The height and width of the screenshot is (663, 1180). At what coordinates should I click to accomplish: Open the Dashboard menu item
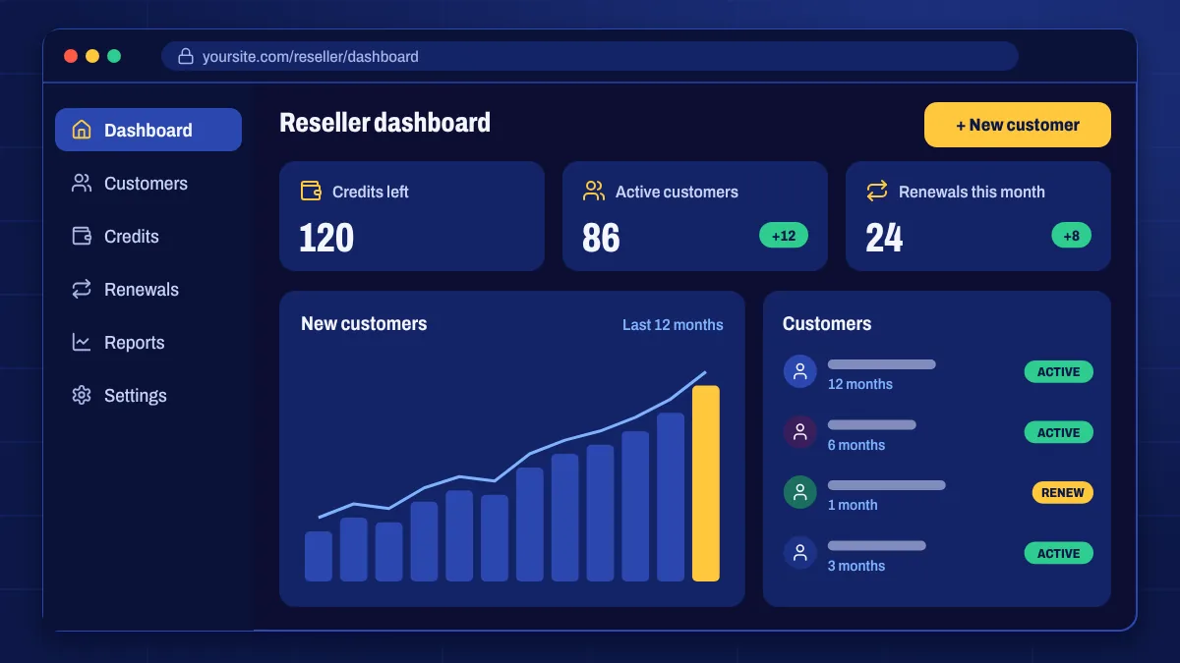point(148,130)
